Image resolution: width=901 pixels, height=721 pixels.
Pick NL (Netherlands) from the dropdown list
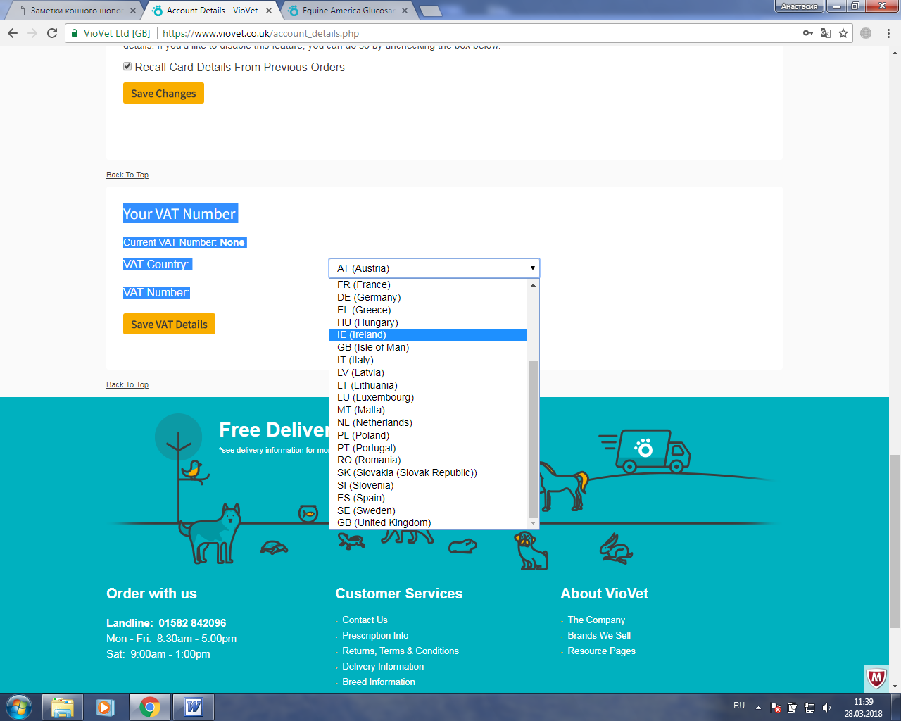pyautogui.click(x=428, y=422)
